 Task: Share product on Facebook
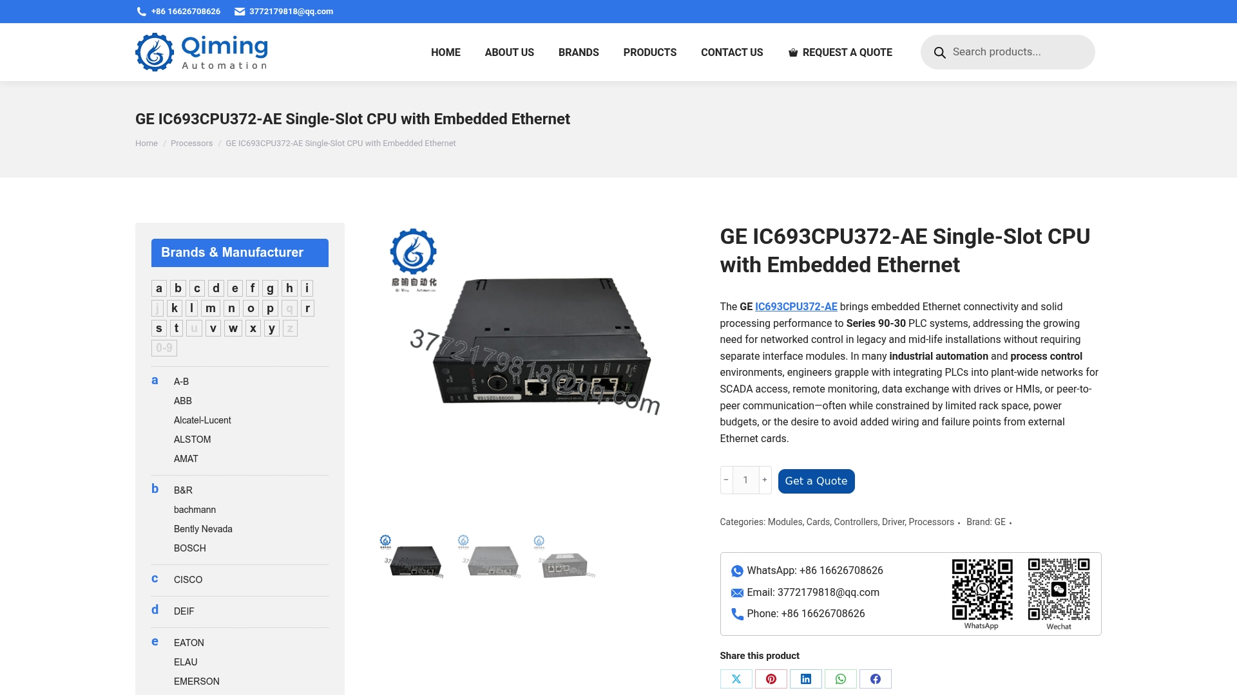(876, 679)
